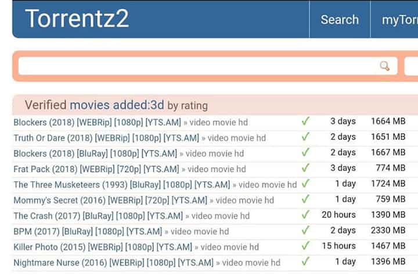Screen dimensions: 418x279
Task: Click verified checkmark for BPM (2017)
Action: 305,230
